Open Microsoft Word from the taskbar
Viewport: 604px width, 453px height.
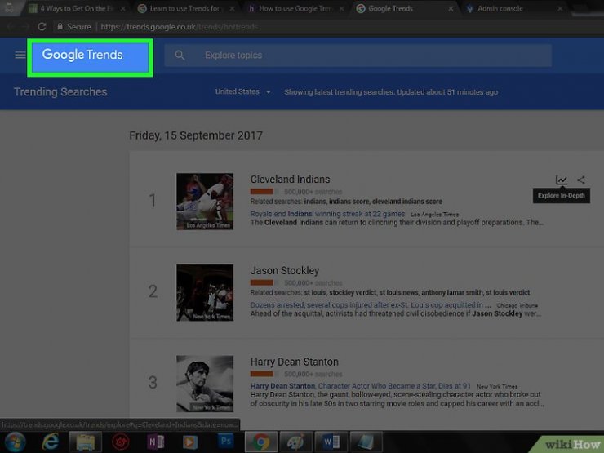click(x=331, y=442)
